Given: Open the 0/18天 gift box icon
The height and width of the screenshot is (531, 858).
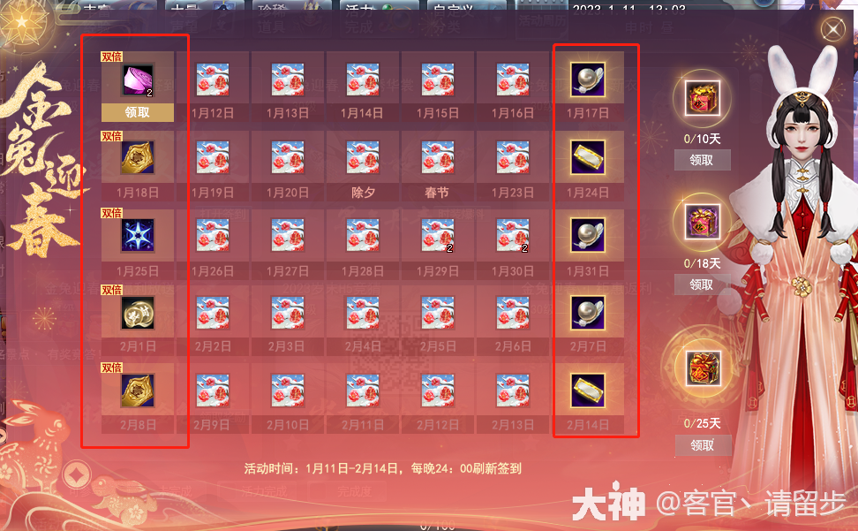Looking at the screenshot, I should click(703, 223).
